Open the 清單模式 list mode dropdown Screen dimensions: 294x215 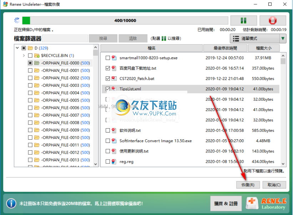[258, 39]
